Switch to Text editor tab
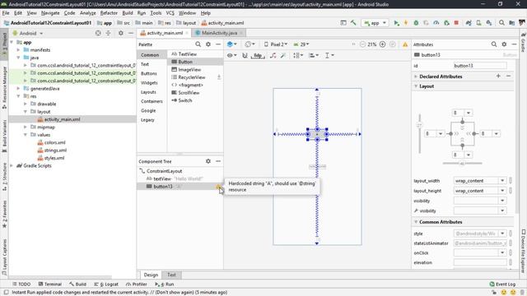 pyautogui.click(x=171, y=275)
